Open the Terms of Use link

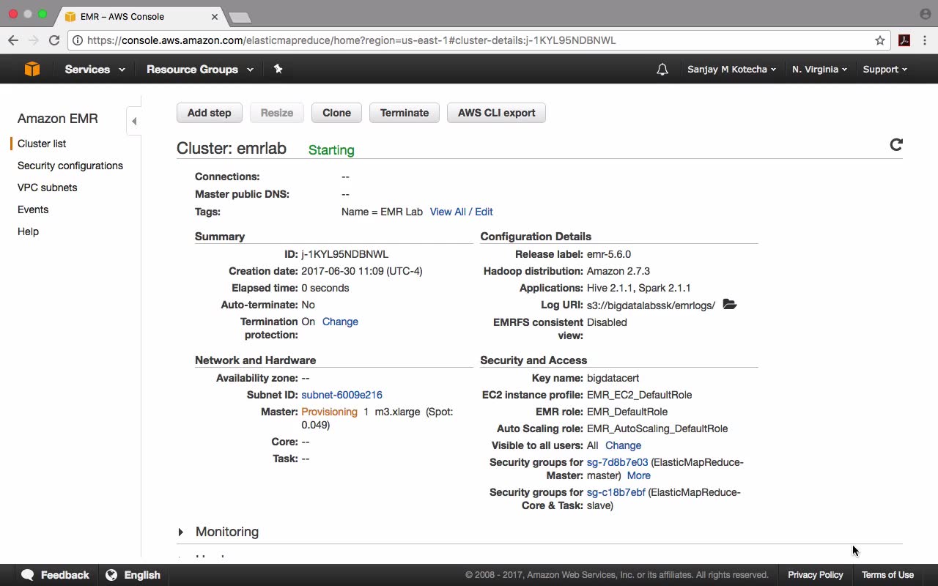coord(887,575)
